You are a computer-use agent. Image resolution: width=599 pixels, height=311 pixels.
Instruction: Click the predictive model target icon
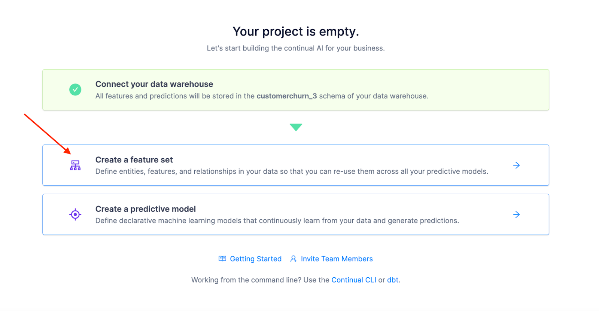point(75,214)
